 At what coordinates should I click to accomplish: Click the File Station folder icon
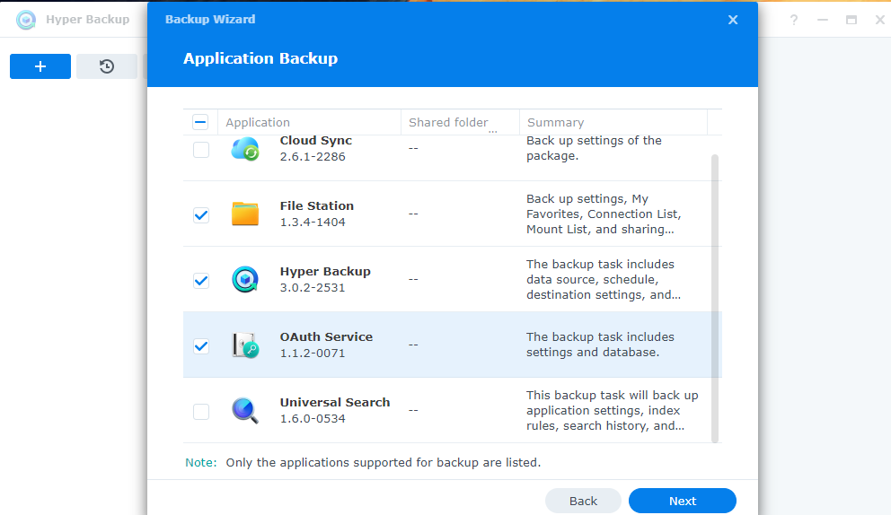[x=244, y=214]
